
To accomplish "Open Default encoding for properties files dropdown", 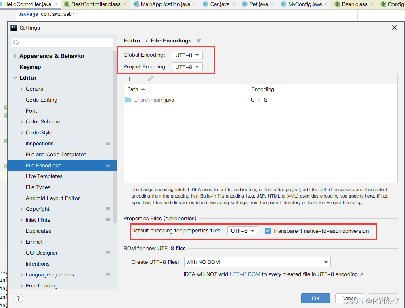I will tap(243, 231).
